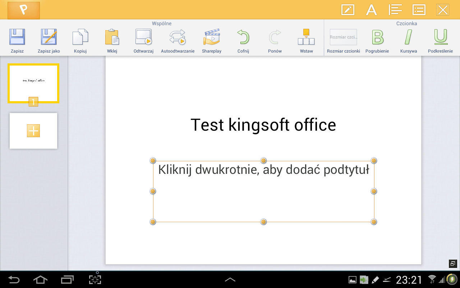Tap the Android back button
This screenshot has height=288, width=460.
click(x=14, y=279)
